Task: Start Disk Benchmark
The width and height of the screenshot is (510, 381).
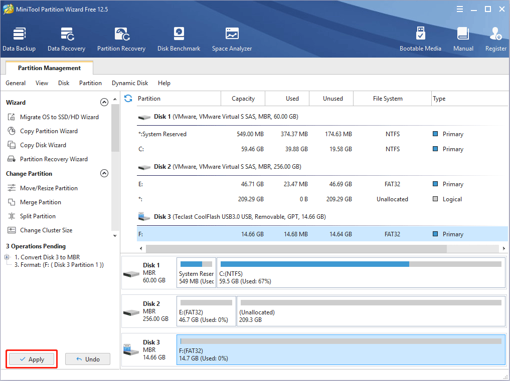Action: (179, 40)
